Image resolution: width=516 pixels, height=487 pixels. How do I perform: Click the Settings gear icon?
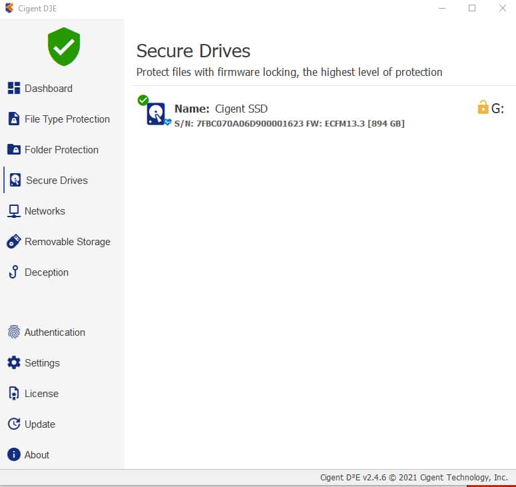tap(14, 362)
